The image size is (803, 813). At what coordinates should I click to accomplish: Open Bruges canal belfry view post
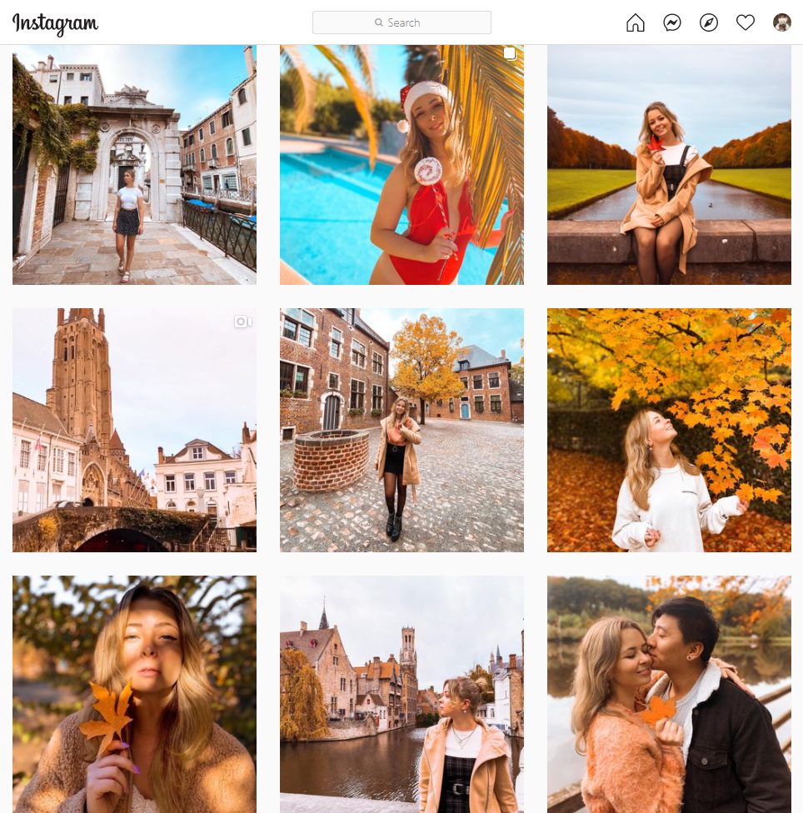(401, 694)
